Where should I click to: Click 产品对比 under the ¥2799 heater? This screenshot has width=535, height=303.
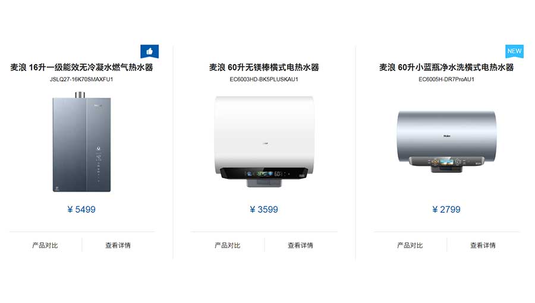tap(410, 245)
